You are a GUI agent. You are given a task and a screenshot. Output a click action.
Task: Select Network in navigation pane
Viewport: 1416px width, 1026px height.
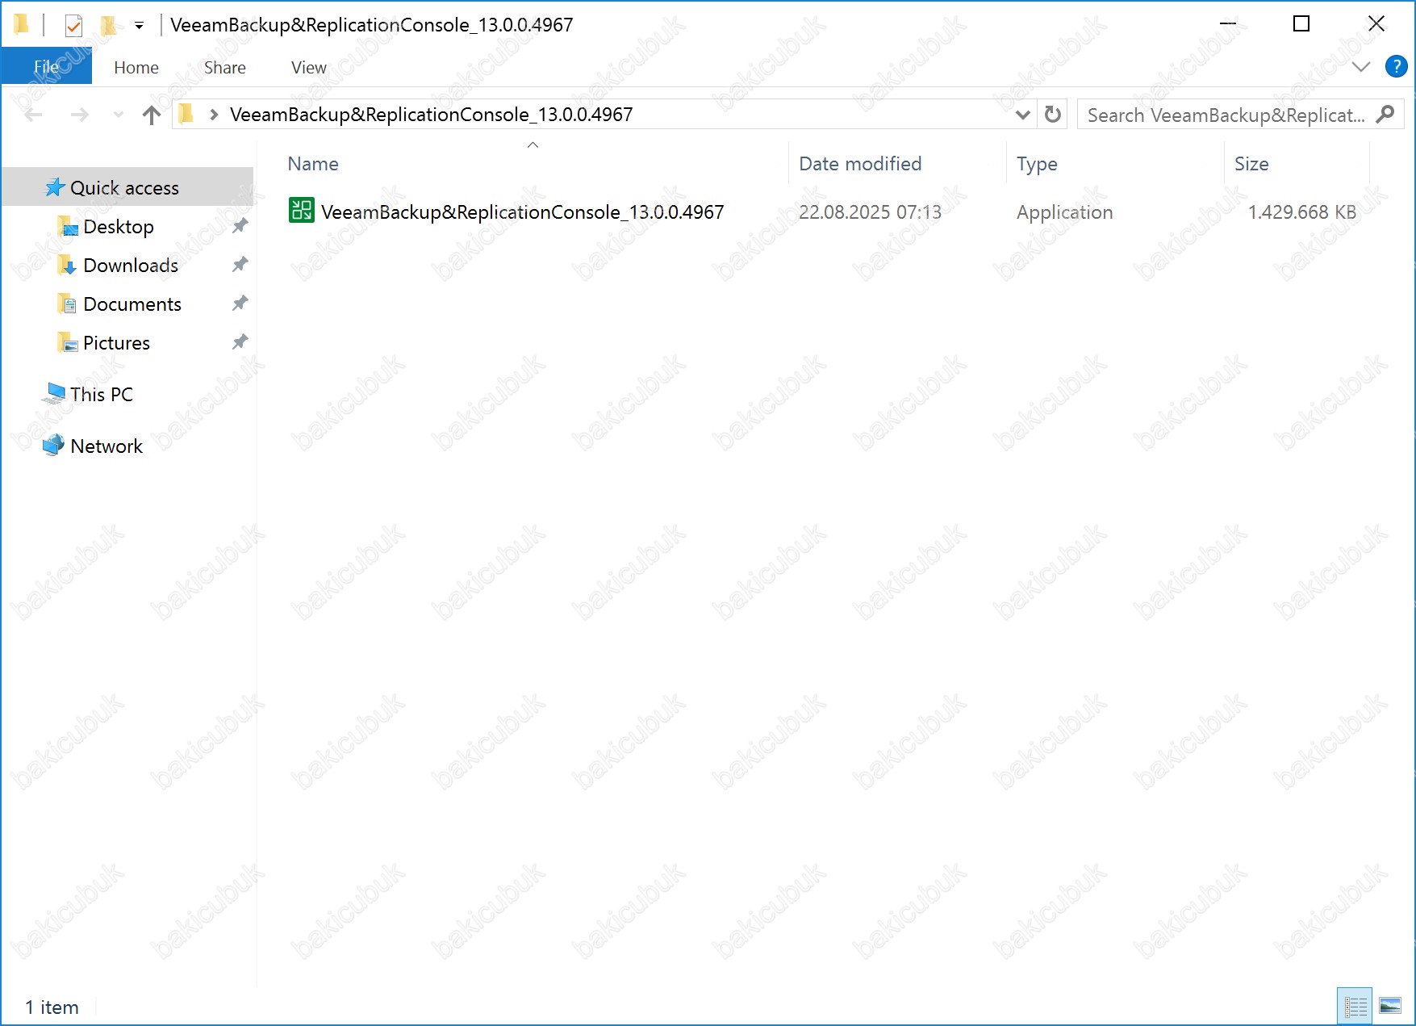(107, 446)
